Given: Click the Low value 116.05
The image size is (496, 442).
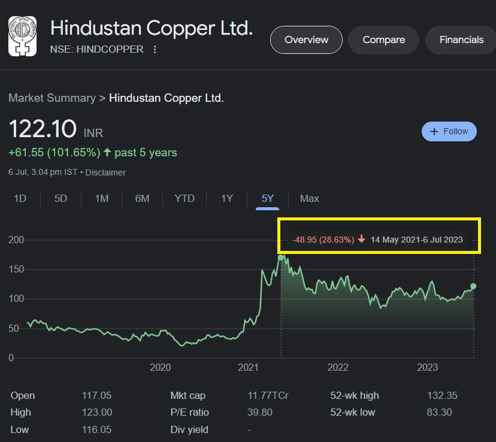Looking at the screenshot, I should coord(97,429).
